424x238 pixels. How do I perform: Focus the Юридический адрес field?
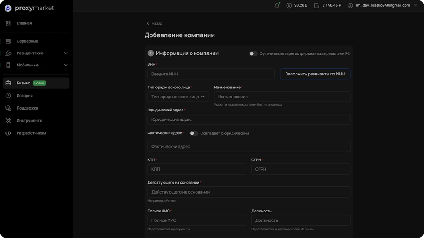[249, 119]
